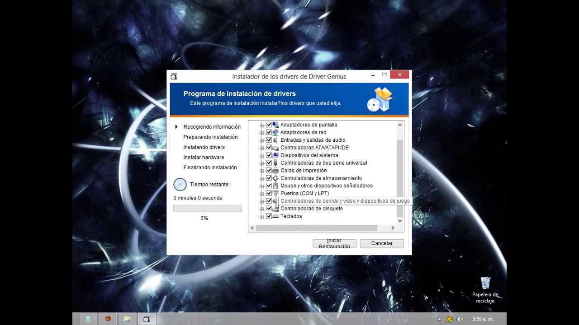Click the Controladoras ATA/ATAPI IDE drive icon
579x325 pixels.
[275, 148]
